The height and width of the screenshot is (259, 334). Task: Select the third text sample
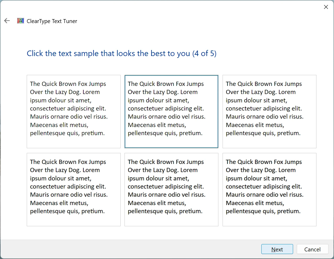269,112
